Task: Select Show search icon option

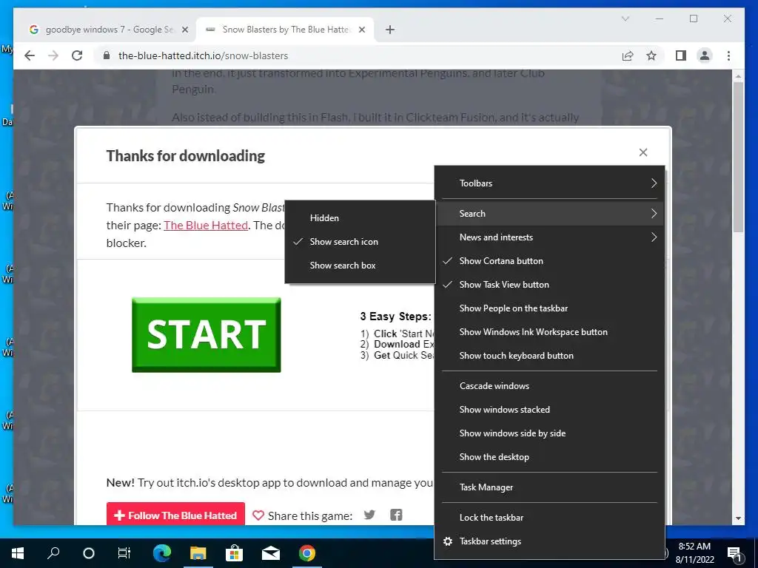Action: click(360, 242)
